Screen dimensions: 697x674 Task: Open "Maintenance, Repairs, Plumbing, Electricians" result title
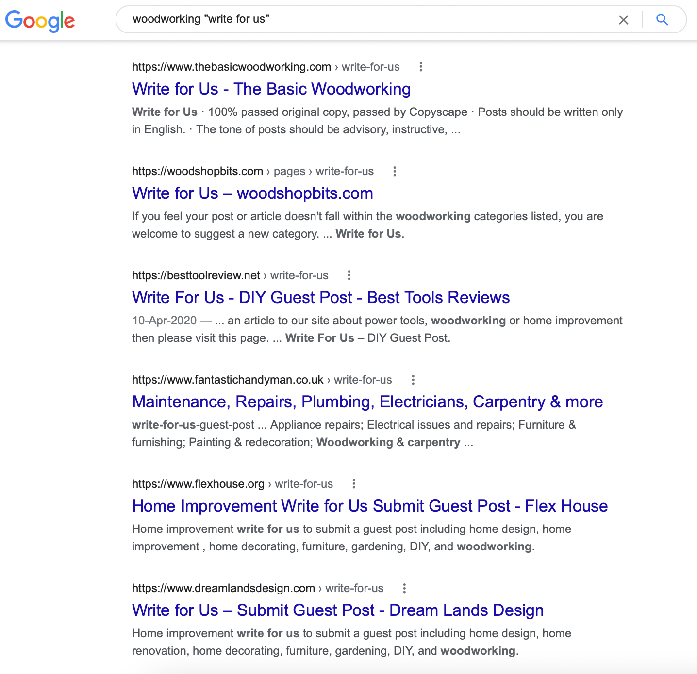(x=367, y=402)
